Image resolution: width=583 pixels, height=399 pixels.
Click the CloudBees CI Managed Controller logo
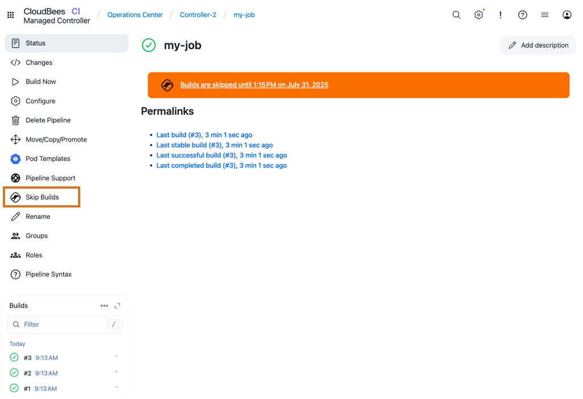56,16
